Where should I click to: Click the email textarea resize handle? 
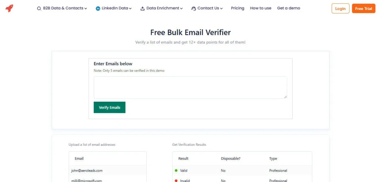coord(285,96)
